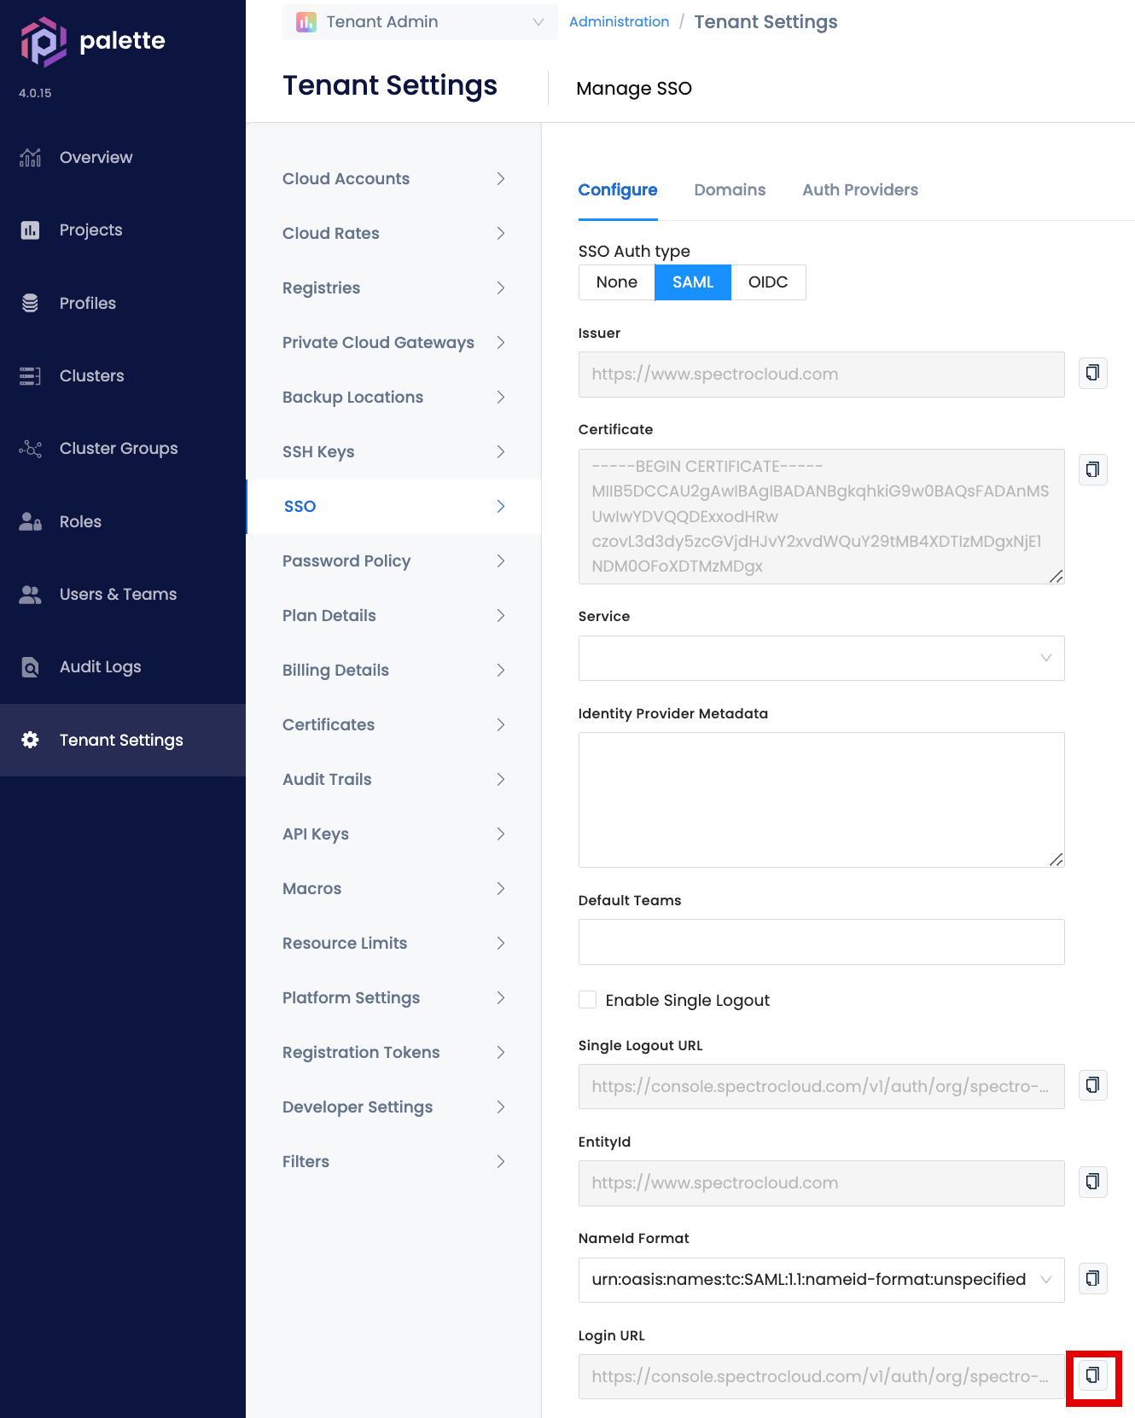Viewport: 1135px width, 1418px height.
Task: Click the Profiles stack icon
Action: pos(30,303)
